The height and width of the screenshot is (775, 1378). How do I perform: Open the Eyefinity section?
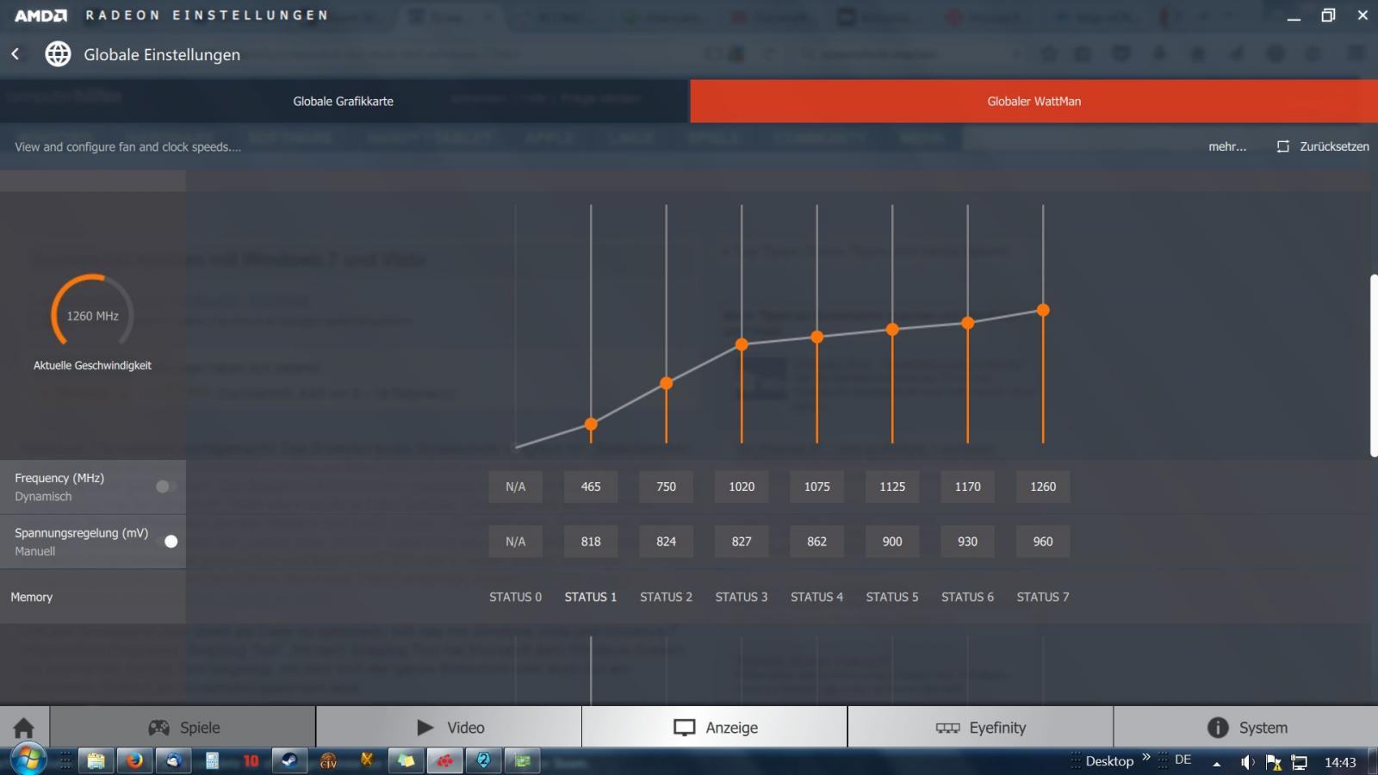coord(981,728)
